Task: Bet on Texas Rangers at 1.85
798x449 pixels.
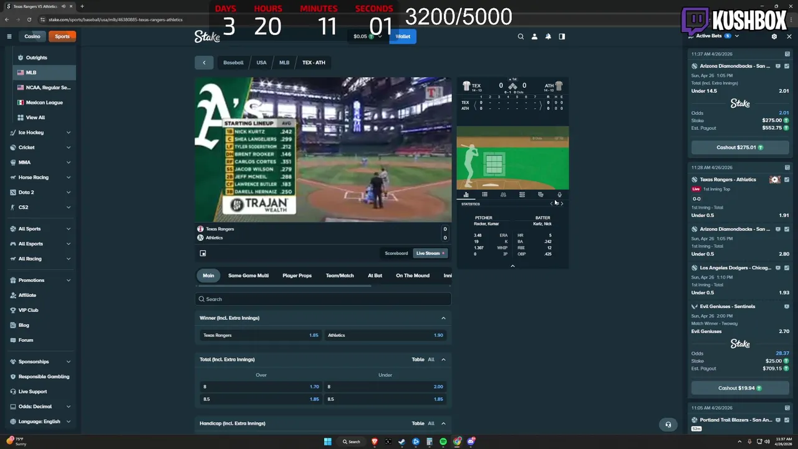Action: (261, 336)
